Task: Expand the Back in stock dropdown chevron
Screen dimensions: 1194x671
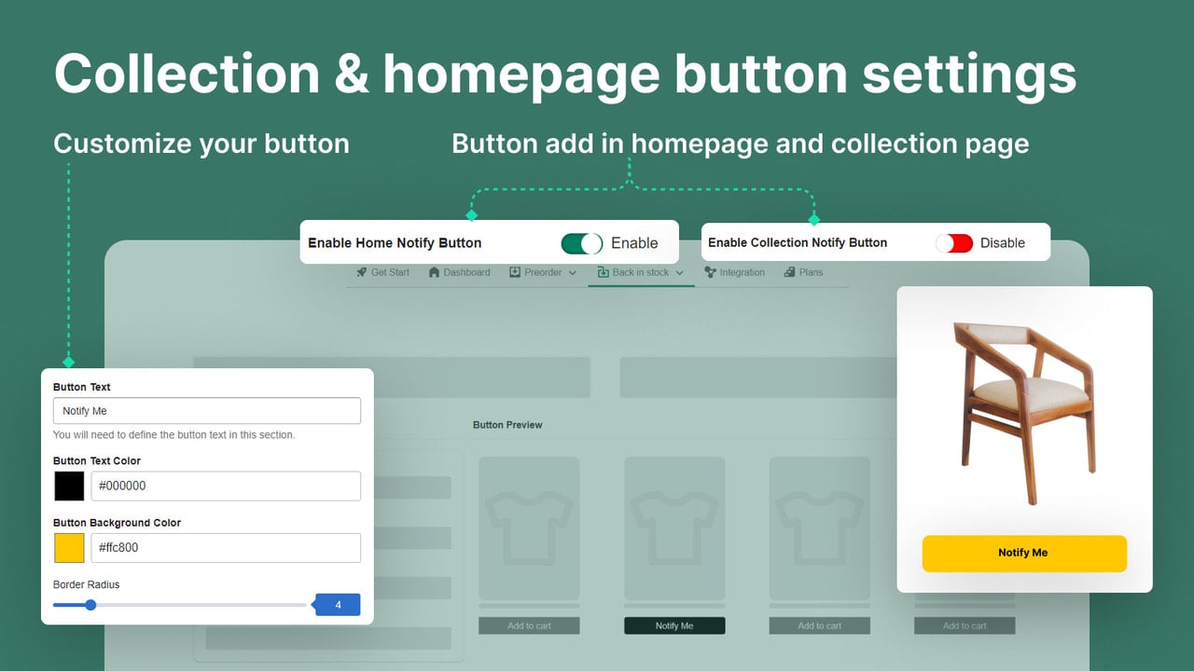Action: 680,273
